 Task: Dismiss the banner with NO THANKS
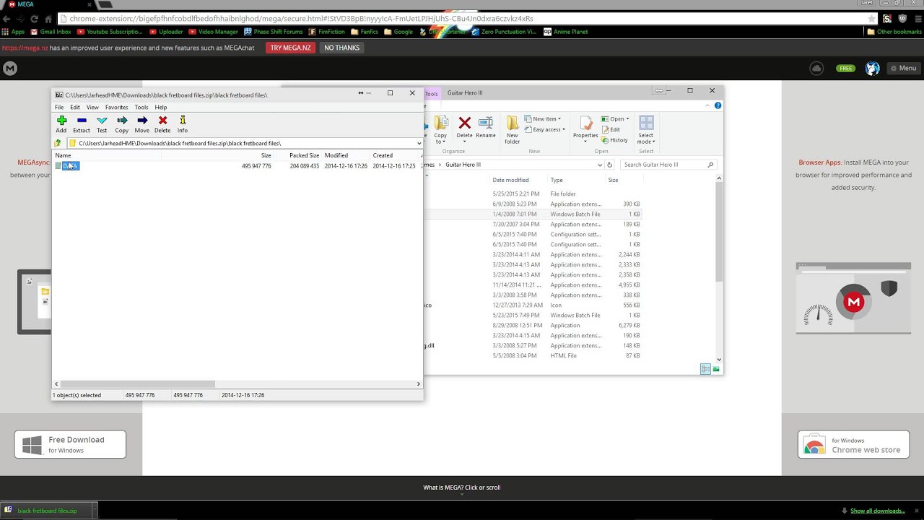341,48
